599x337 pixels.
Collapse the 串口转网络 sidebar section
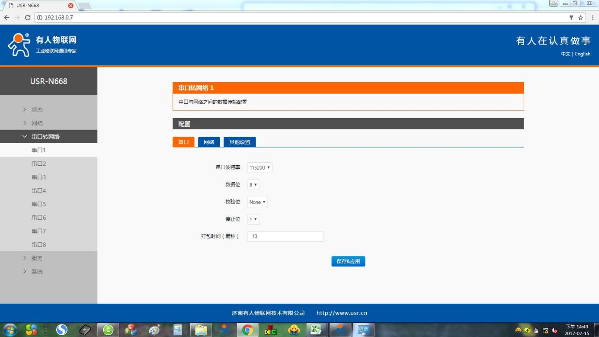(x=48, y=136)
